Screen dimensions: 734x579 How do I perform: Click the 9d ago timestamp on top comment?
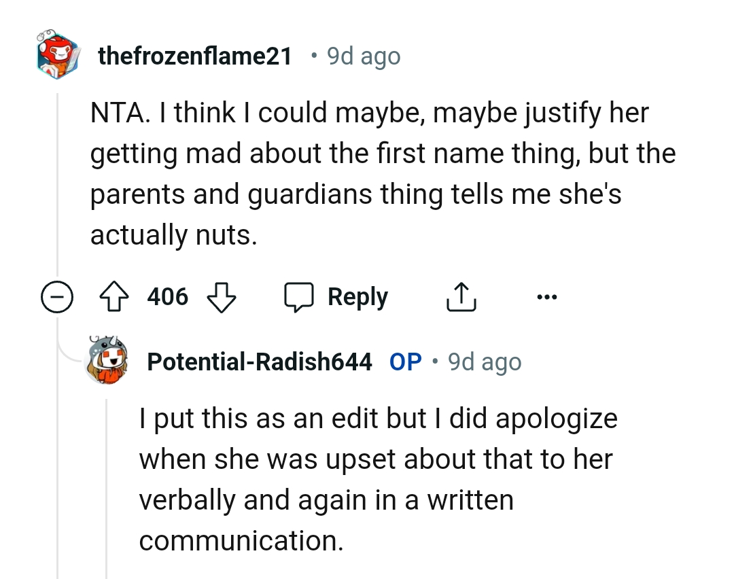click(x=362, y=56)
